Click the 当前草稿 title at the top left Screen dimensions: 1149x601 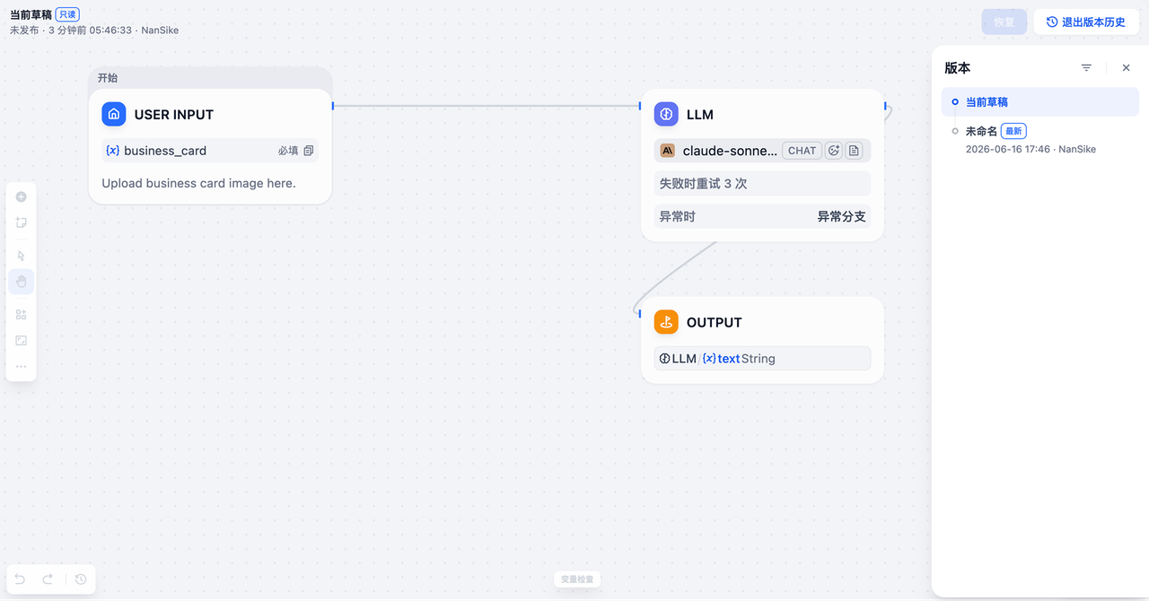(x=31, y=14)
